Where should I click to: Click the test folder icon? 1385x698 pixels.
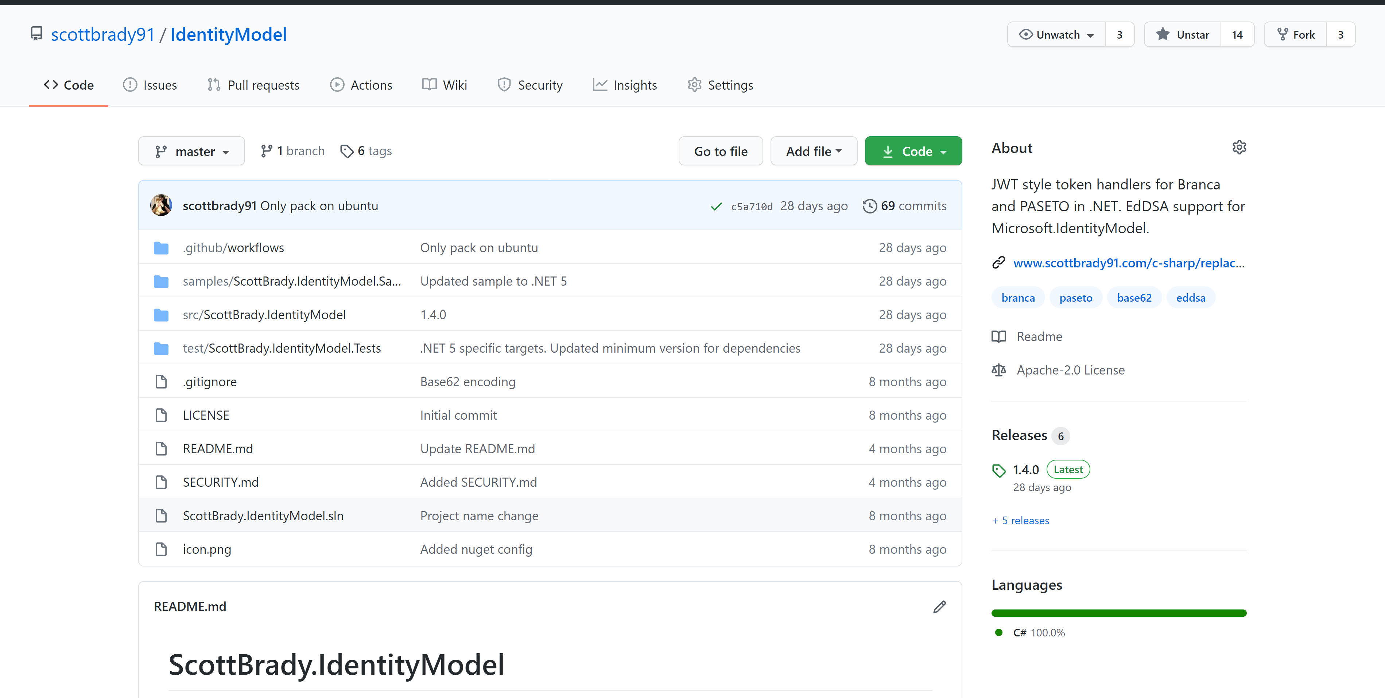(x=161, y=349)
